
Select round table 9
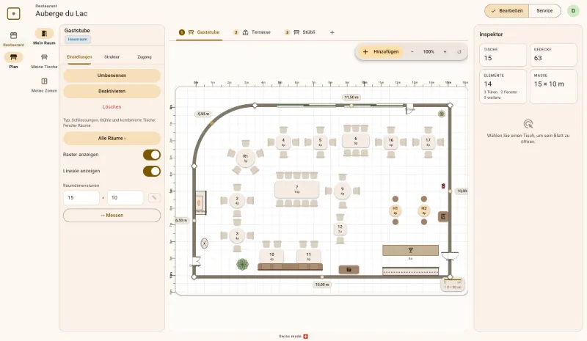(x=342, y=191)
